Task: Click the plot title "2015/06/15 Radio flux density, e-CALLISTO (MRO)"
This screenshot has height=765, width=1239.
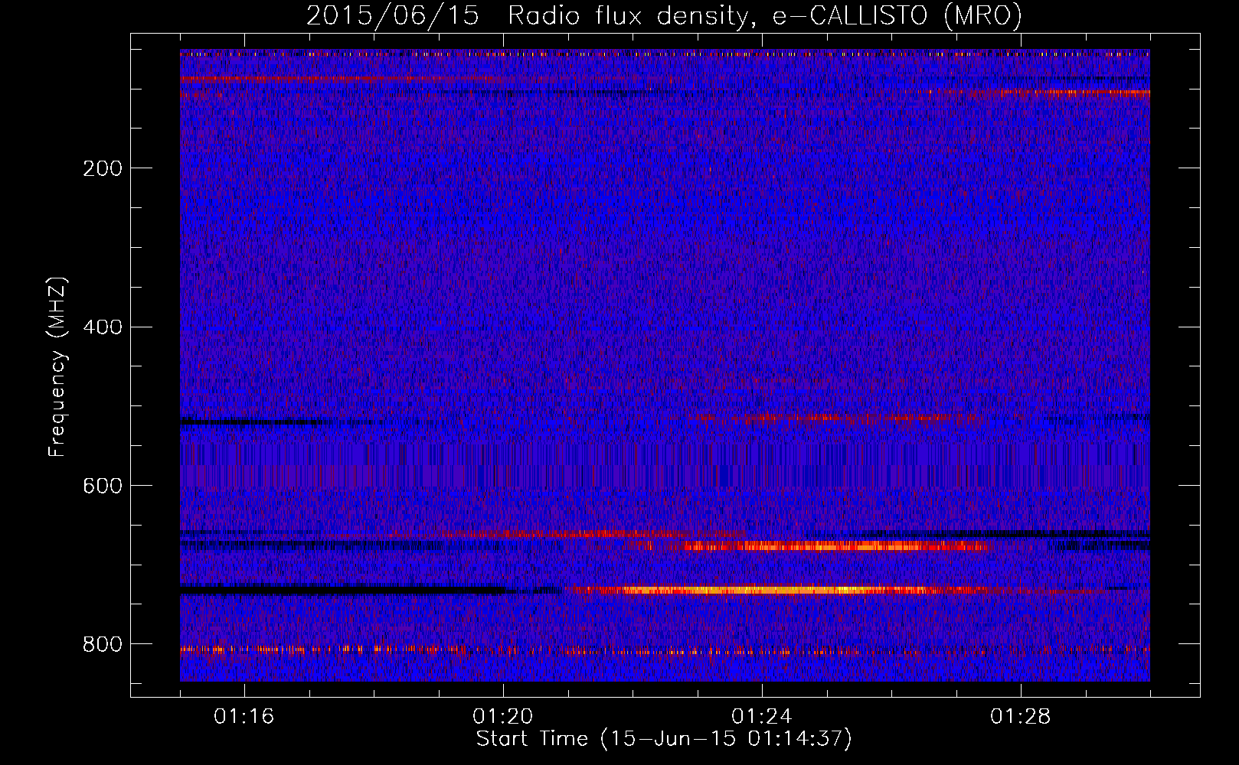Action: 664,15
